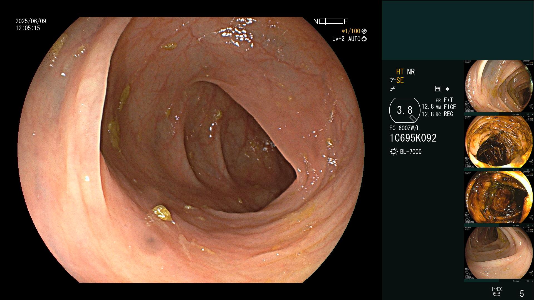Select the second thumbnail with dark stool residue
This screenshot has height=300, width=534.
pos(499,142)
